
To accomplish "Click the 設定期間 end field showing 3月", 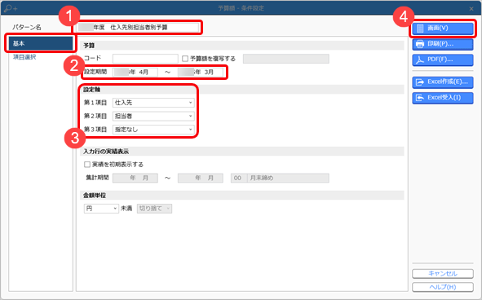I will (x=201, y=73).
